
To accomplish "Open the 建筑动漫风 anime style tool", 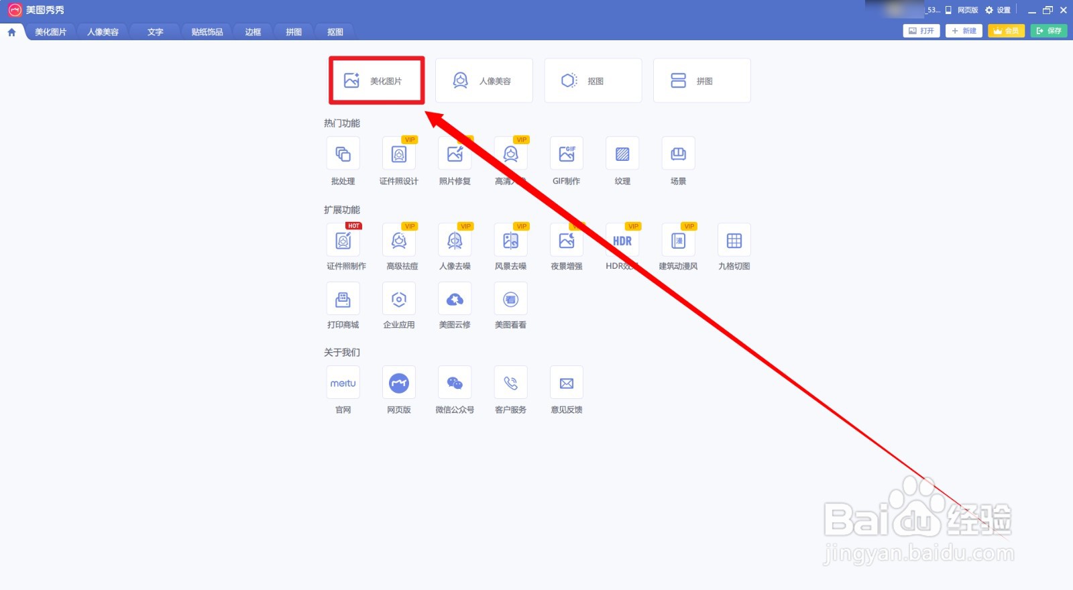I will click(x=679, y=240).
